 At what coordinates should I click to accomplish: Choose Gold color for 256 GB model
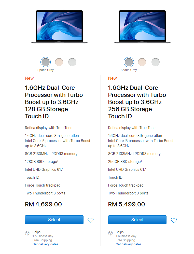pyautogui.click(x=142, y=62)
